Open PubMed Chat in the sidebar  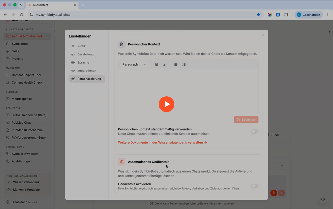click(27, 123)
